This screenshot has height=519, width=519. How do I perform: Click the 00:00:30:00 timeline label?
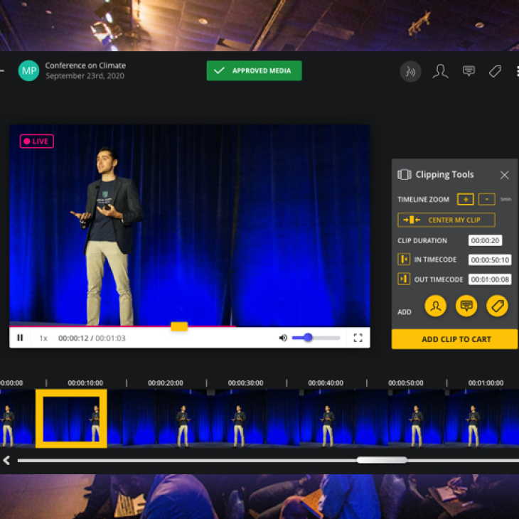245,383
